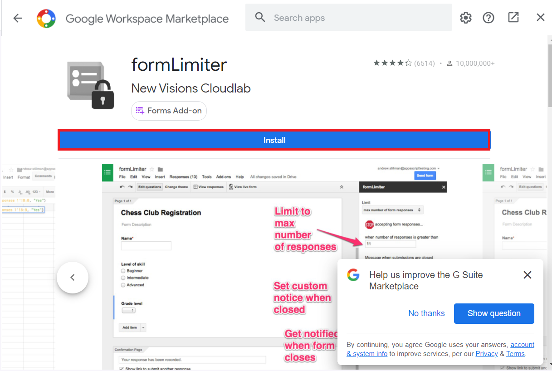
Task: Click the green Forms icon in the screenshot
Action: pyautogui.click(x=107, y=173)
